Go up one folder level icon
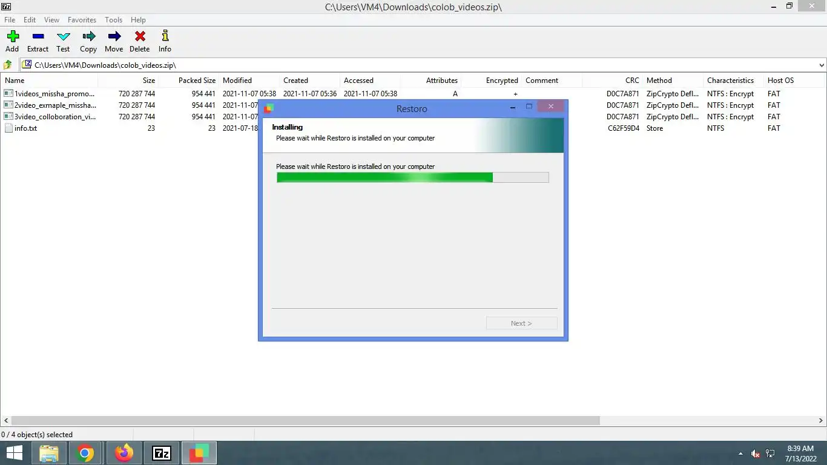The height and width of the screenshot is (465, 827). tap(8, 65)
